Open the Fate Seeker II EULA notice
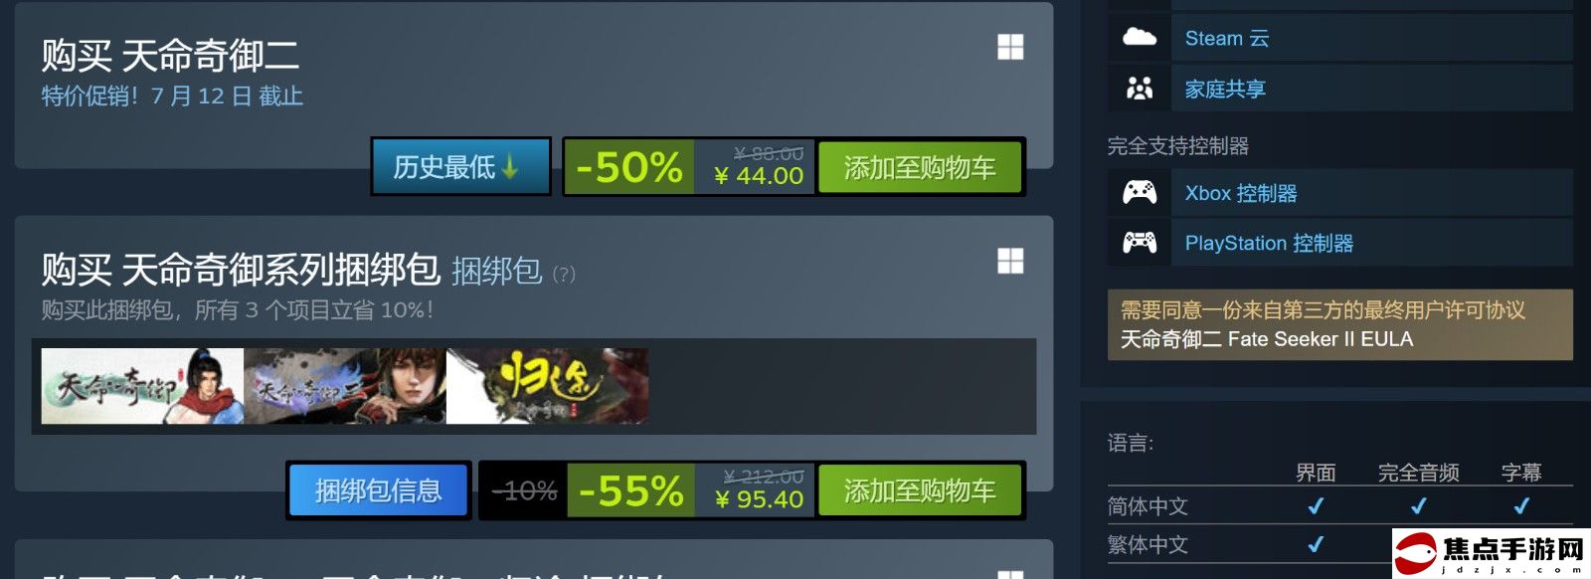The width and height of the screenshot is (1591, 579). (x=1340, y=324)
